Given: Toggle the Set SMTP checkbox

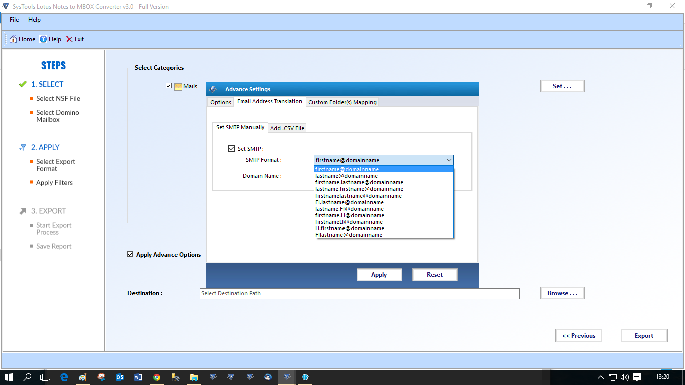Looking at the screenshot, I should coord(231,148).
